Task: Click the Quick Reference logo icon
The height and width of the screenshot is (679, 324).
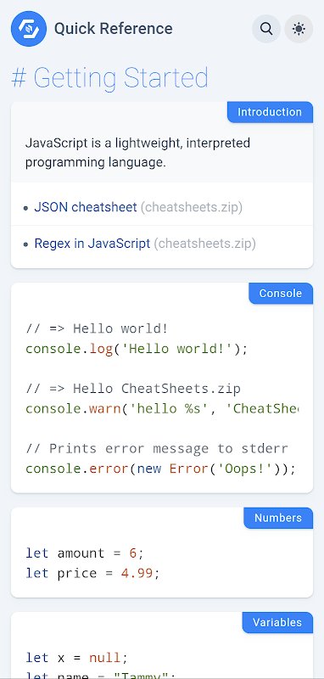Action: click(x=29, y=29)
